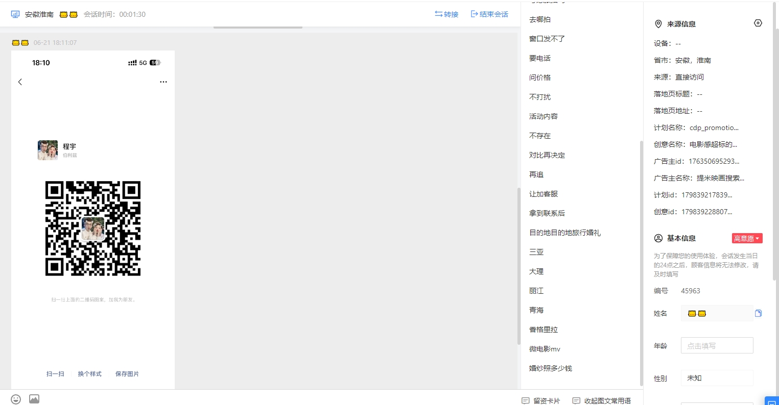Image resolution: width=779 pixels, height=405 pixels.
Task: Select quick phrase 丽江
Action: point(536,291)
